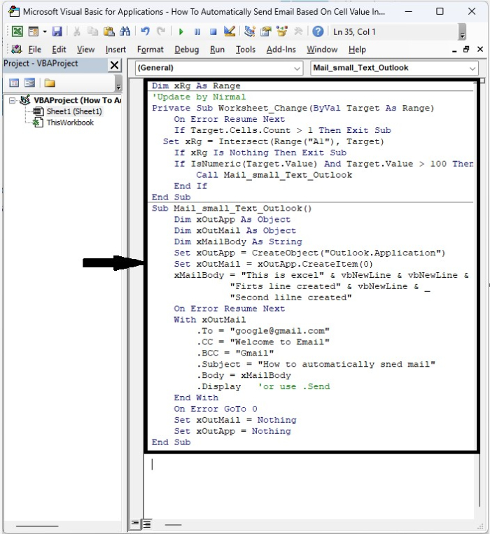Viewport: 490px width, 534px height.
Task: Toggle Folders view in Project panel
Action: (50, 83)
